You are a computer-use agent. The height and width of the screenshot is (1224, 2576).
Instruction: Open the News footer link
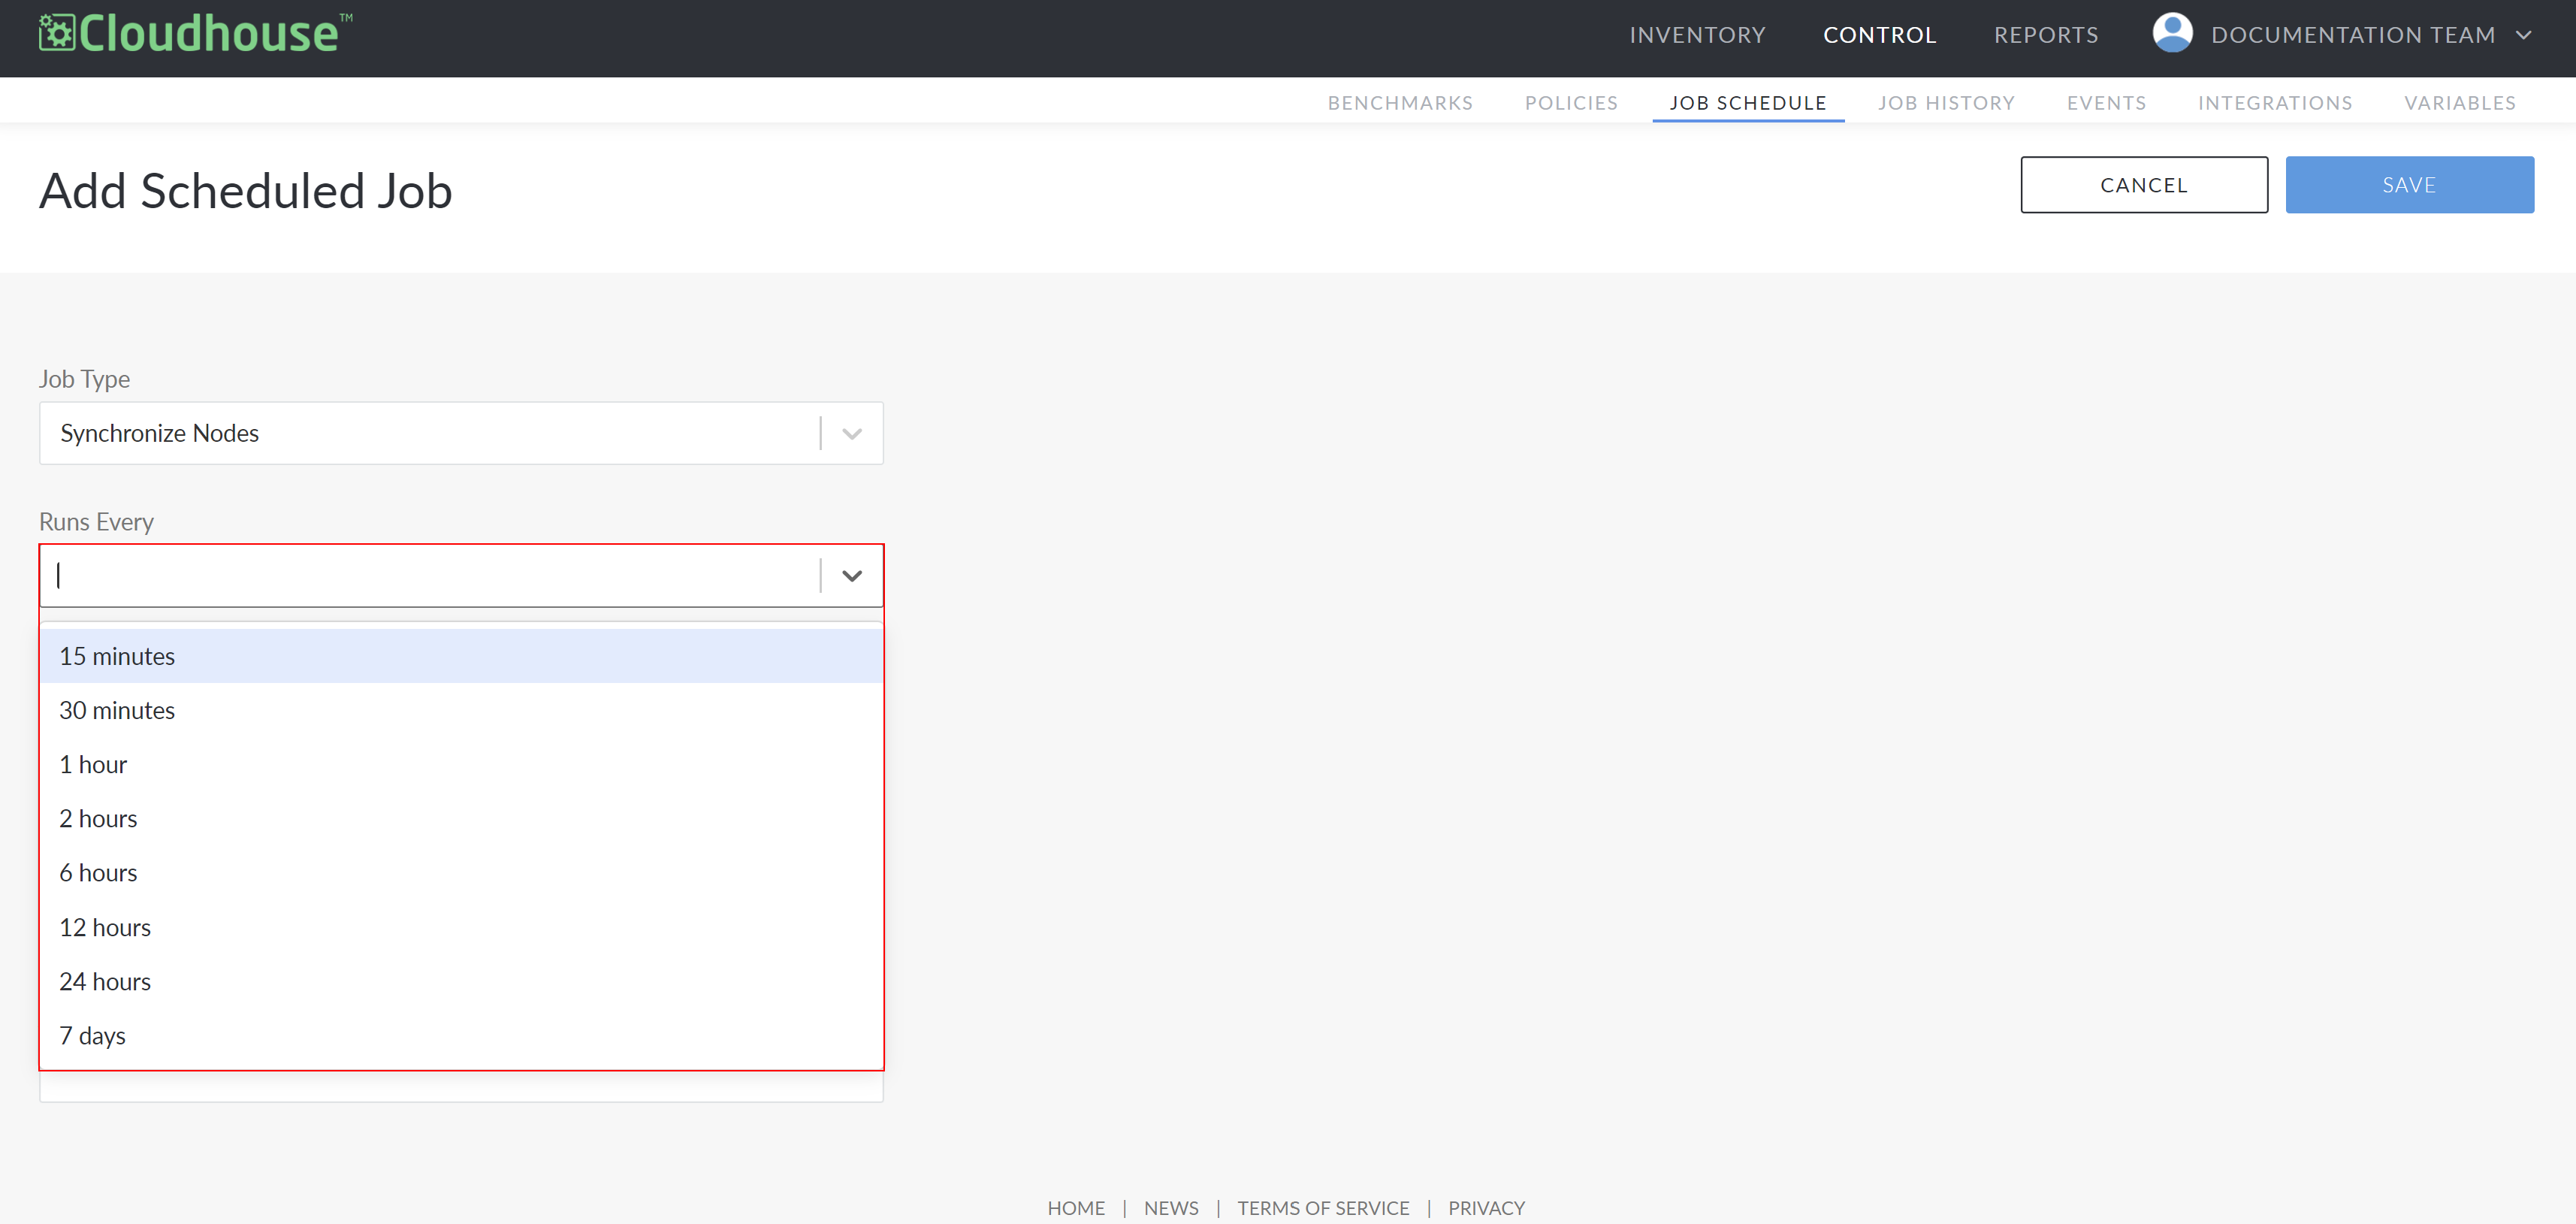point(1171,1208)
